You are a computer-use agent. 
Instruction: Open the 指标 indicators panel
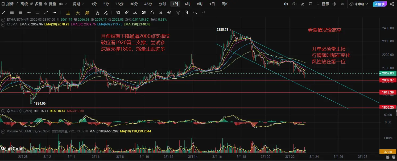point(7,4)
